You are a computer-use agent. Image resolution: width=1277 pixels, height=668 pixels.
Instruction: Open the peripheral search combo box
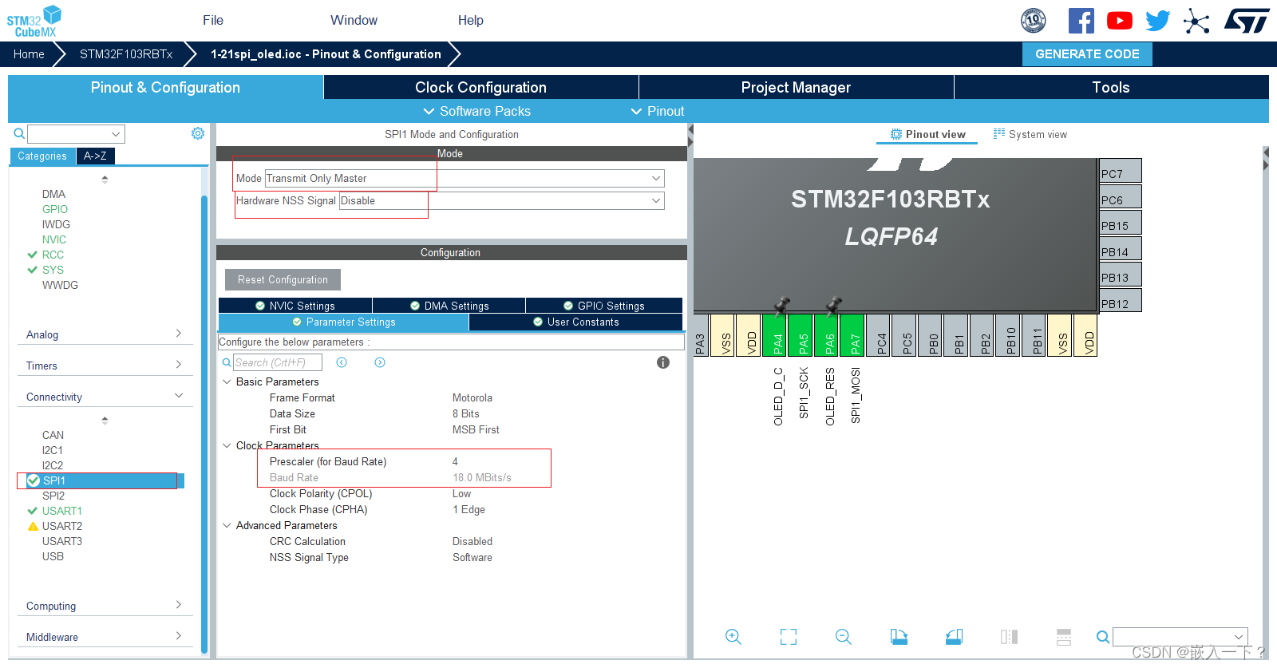pos(77,133)
